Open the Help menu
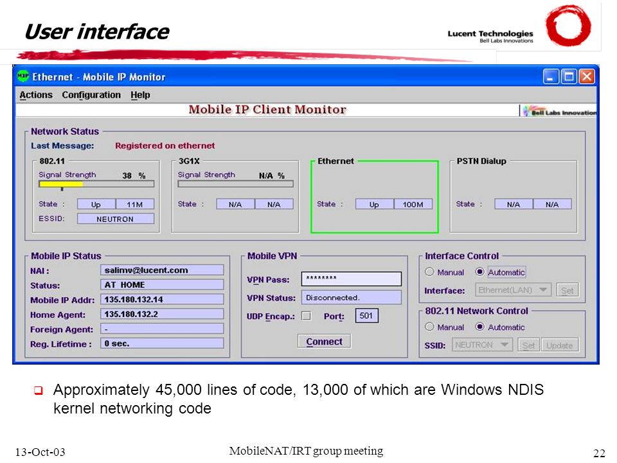Viewport: 617px width, 463px height. [140, 95]
